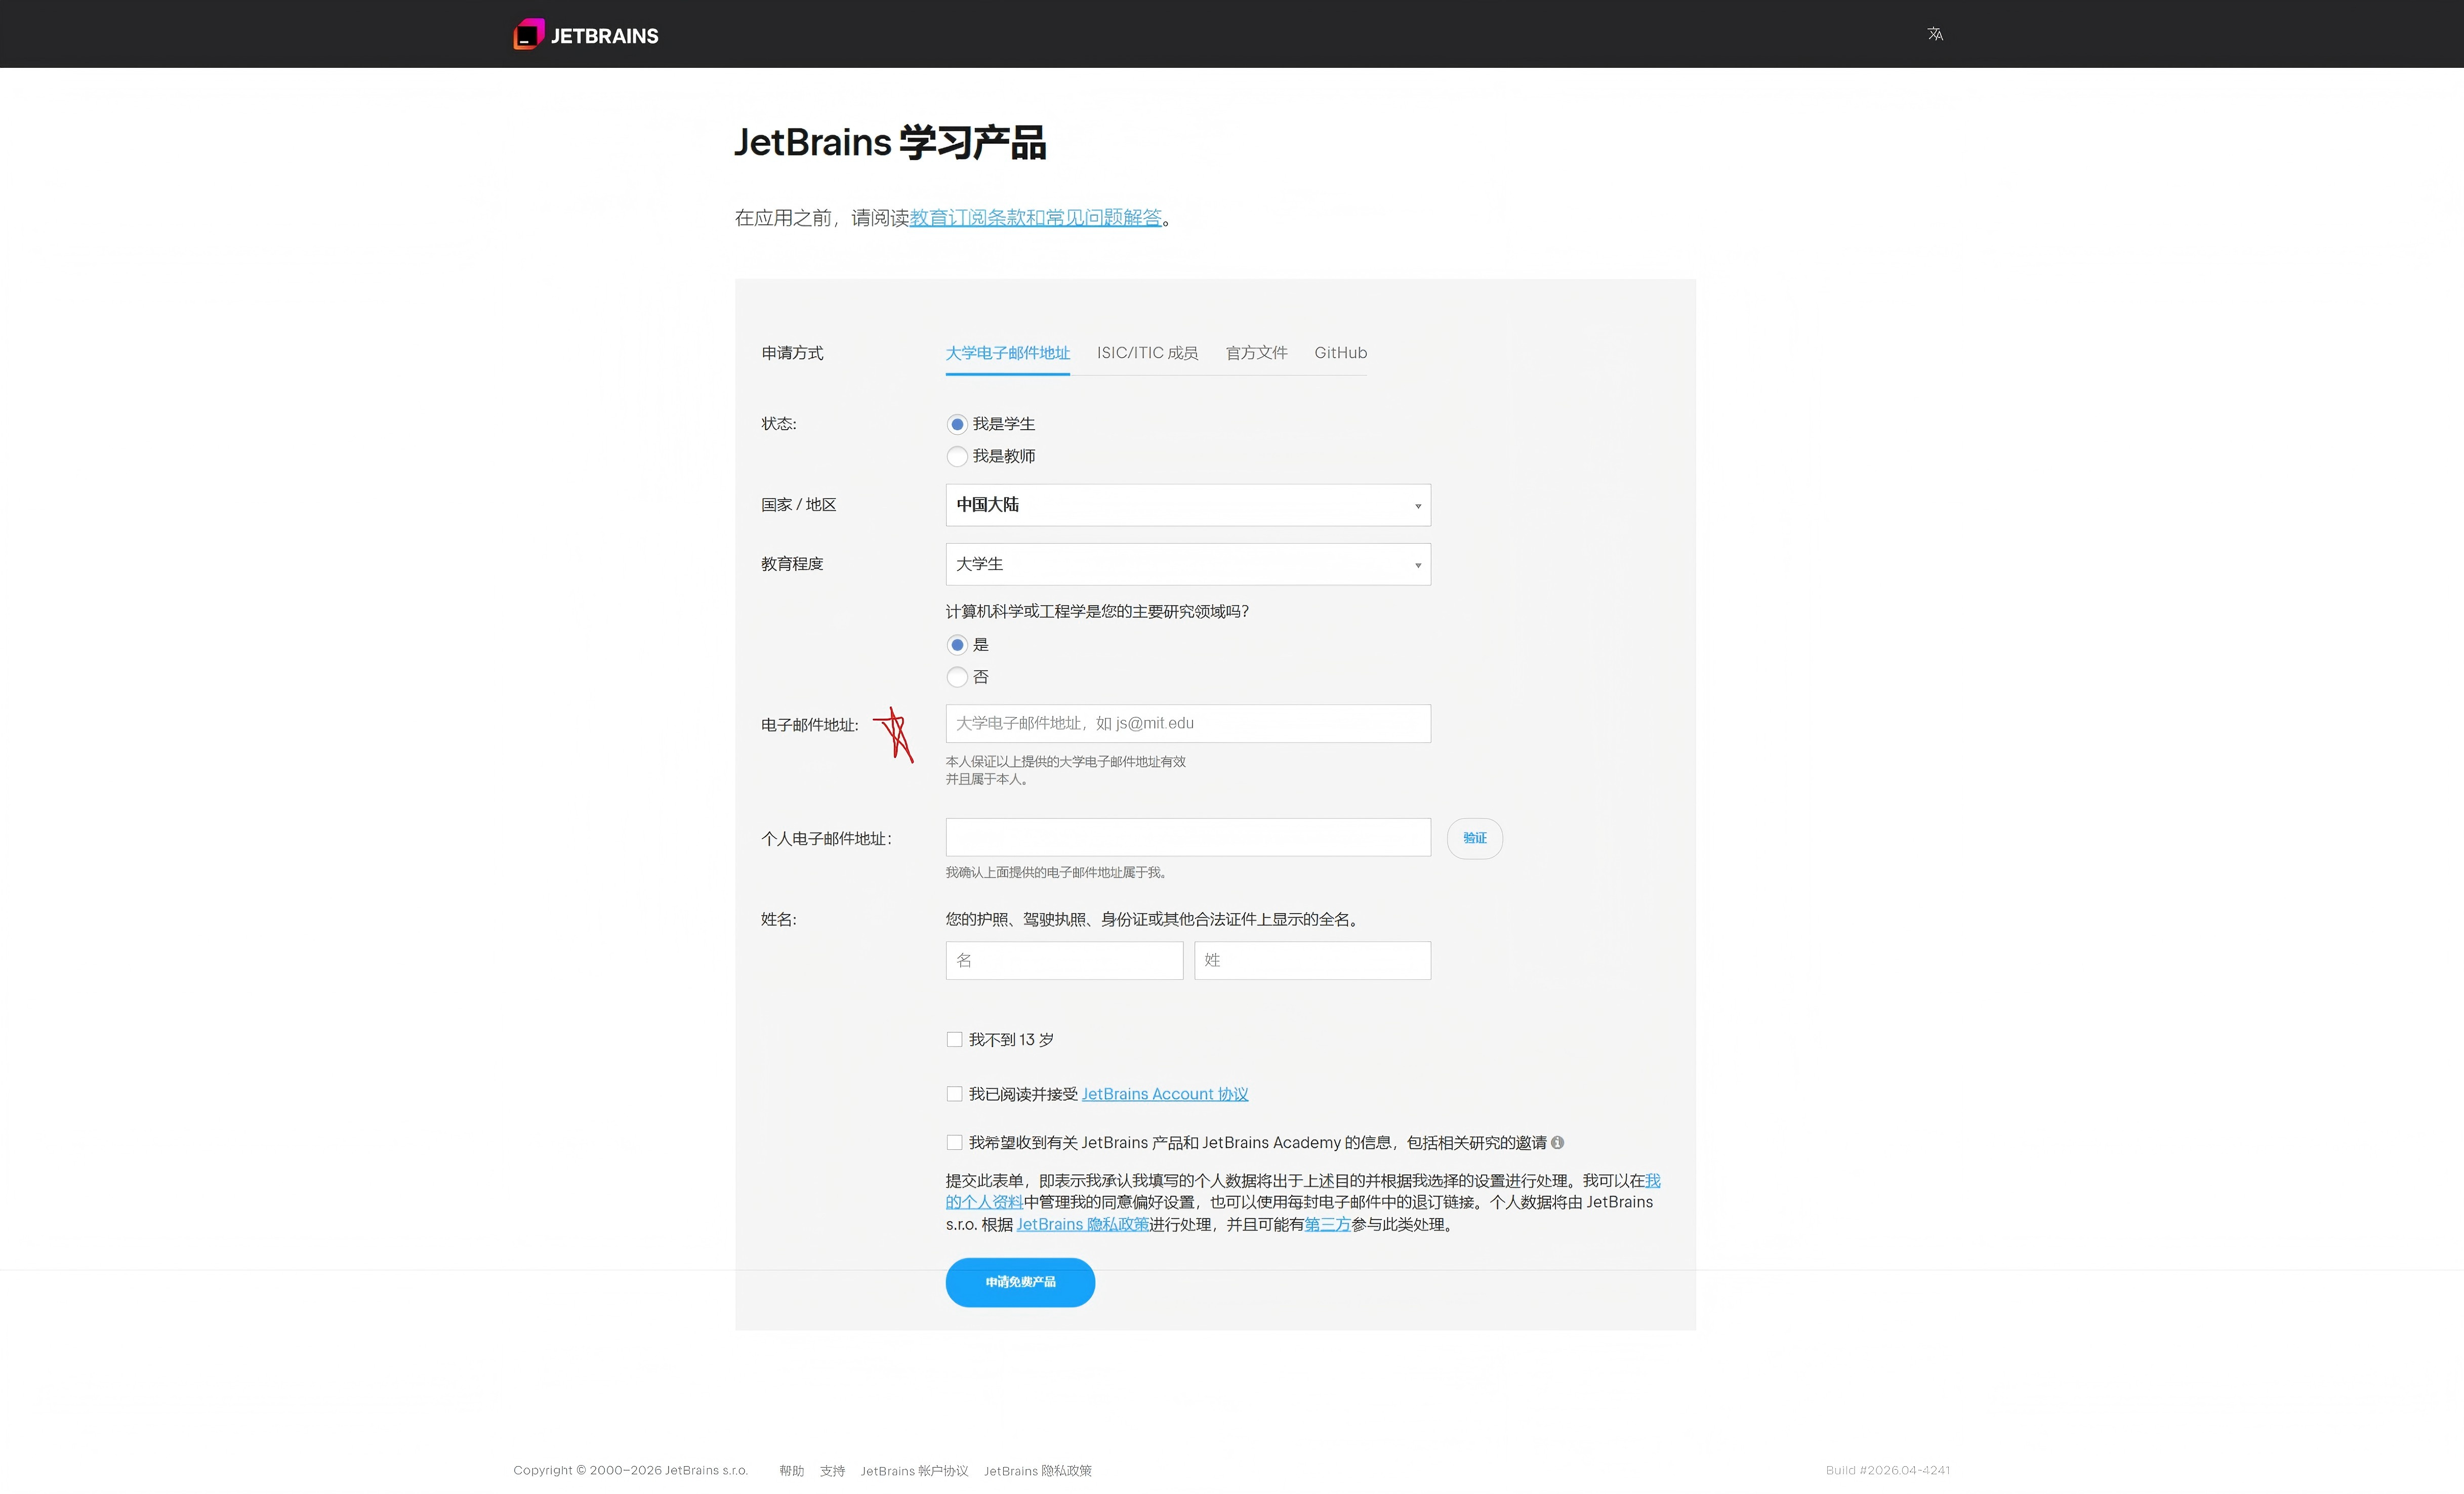Enable receiving JetBrains product info checkbox

[954, 1142]
